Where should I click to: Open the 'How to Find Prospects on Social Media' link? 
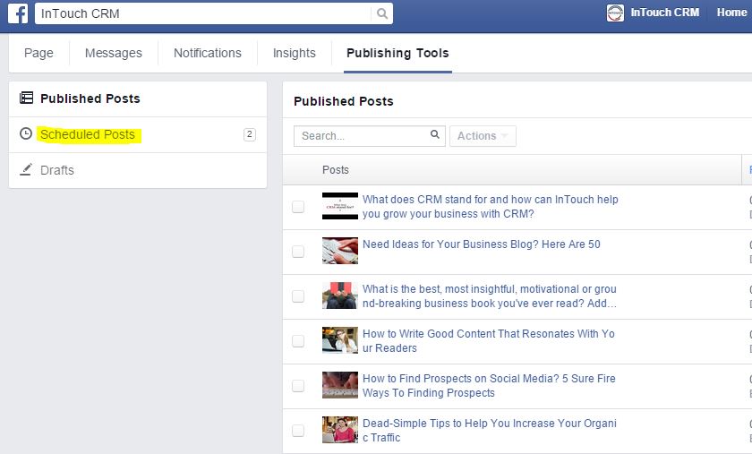(489, 385)
